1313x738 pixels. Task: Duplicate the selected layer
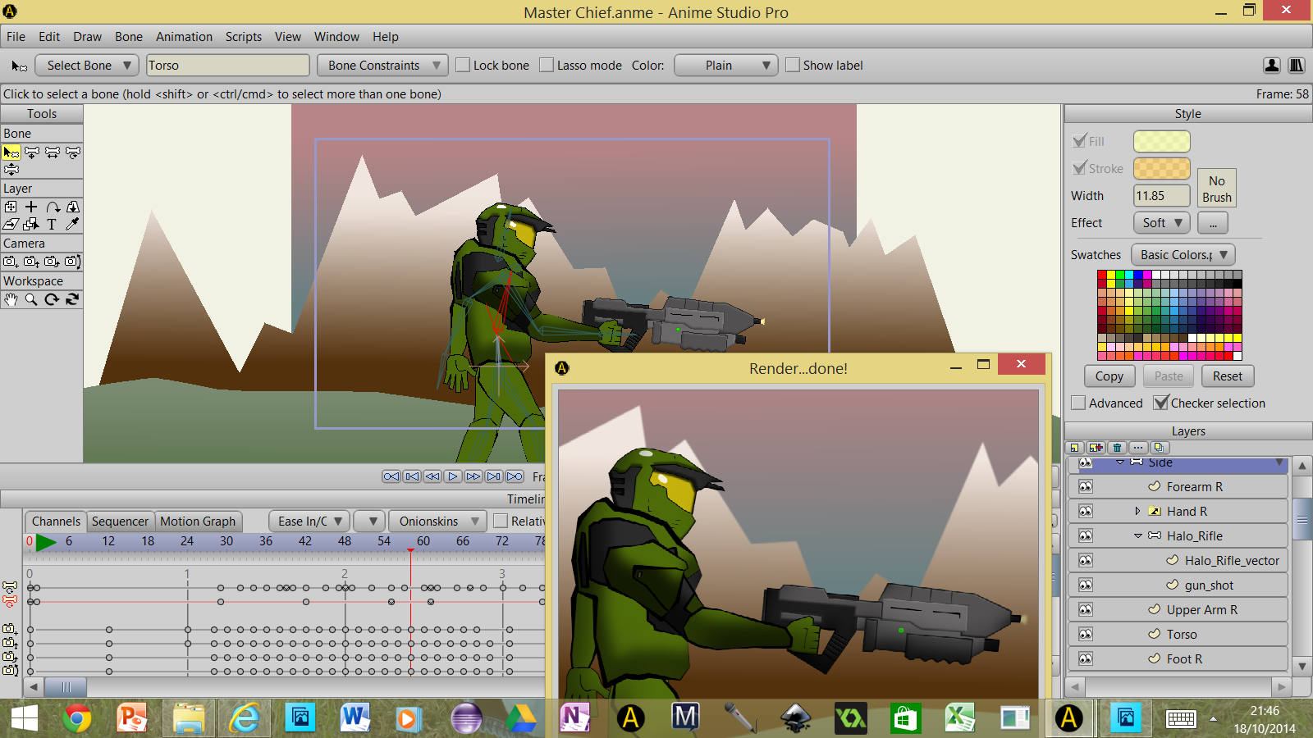tap(1096, 448)
